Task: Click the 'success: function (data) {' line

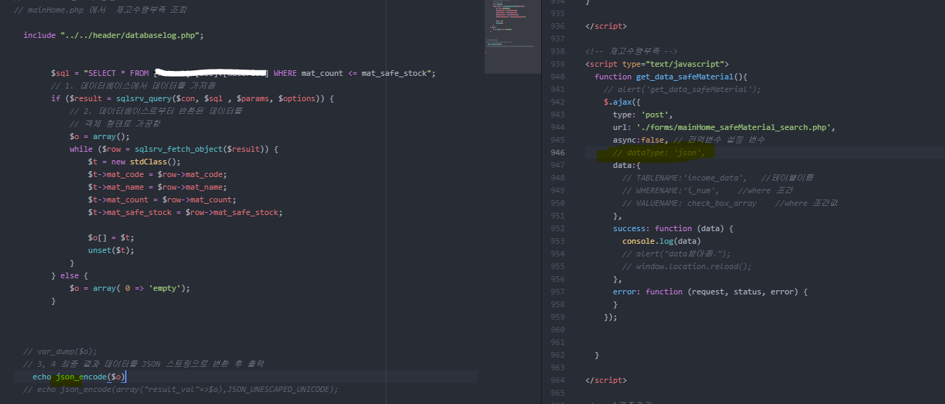Action: 673,228
